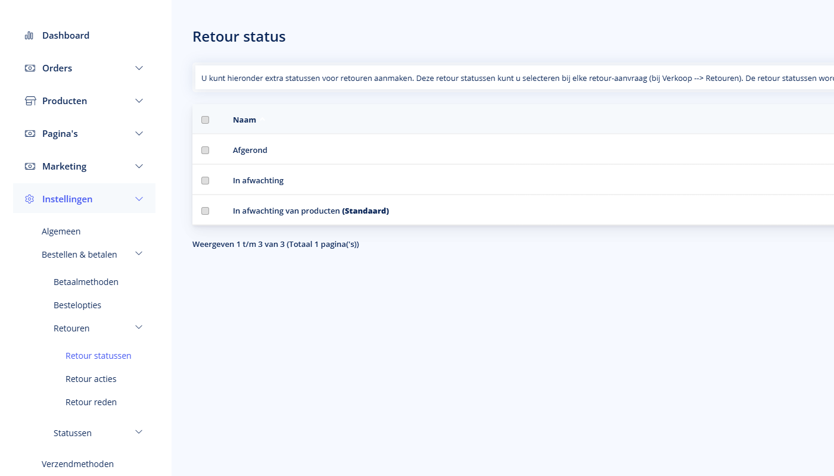Check the checkbox next to In afwachting

point(206,180)
